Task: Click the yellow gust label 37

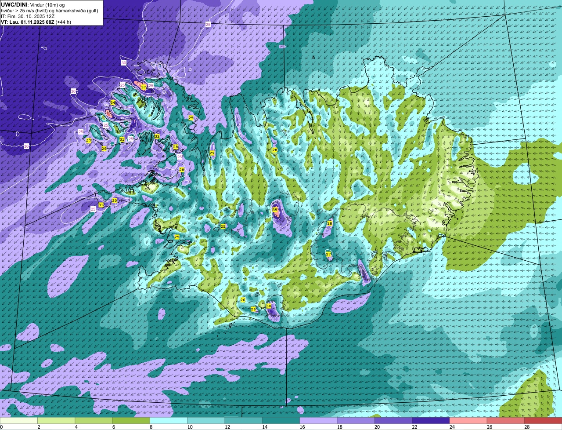Action: (x=143, y=87)
